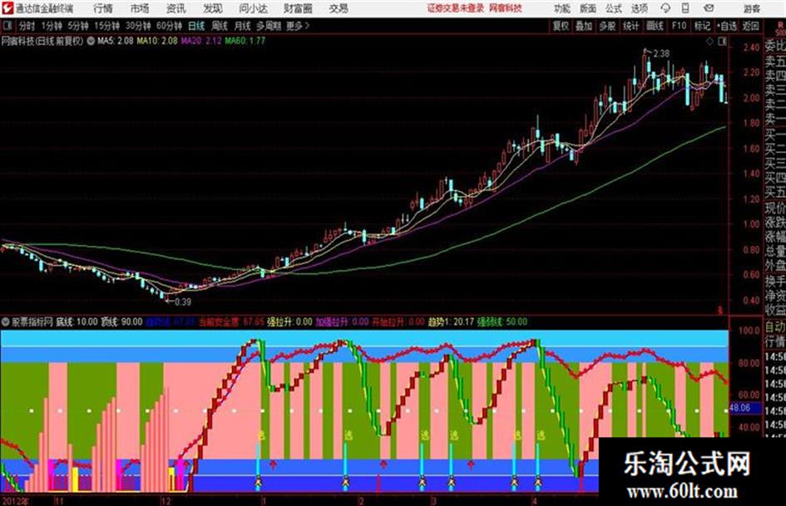Screen dimensions: 786x506
Task: Expand the MA indicator dropdown arrow
Action: 91,41
